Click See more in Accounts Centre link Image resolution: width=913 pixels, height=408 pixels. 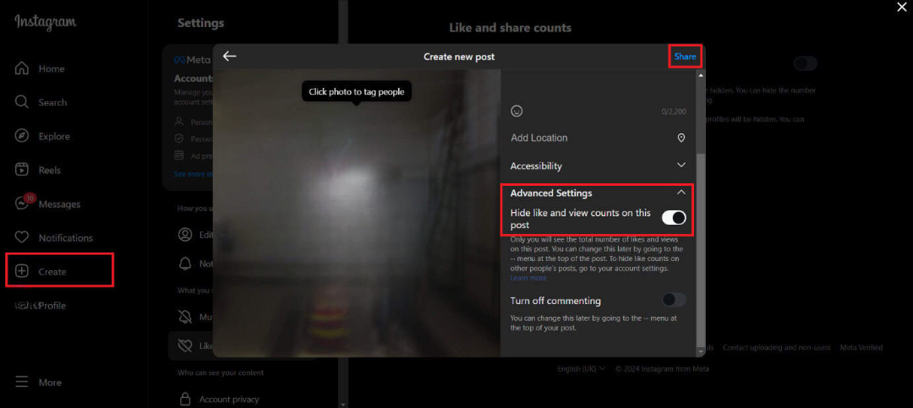(194, 174)
